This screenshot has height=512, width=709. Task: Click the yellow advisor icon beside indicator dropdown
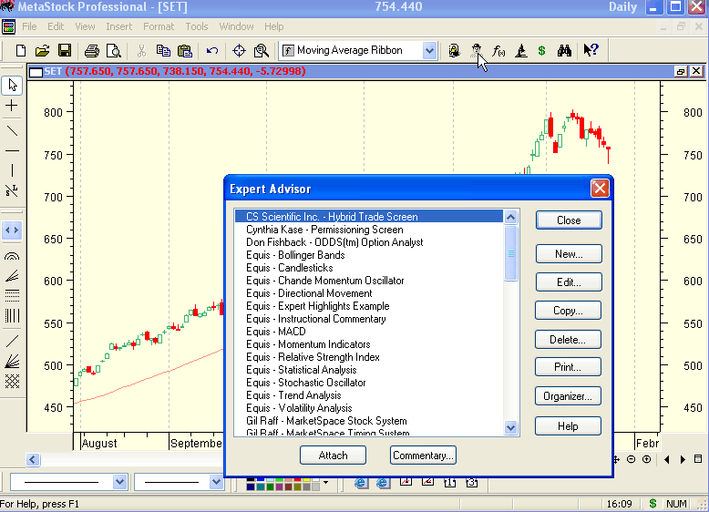click(x=455, y=51)
